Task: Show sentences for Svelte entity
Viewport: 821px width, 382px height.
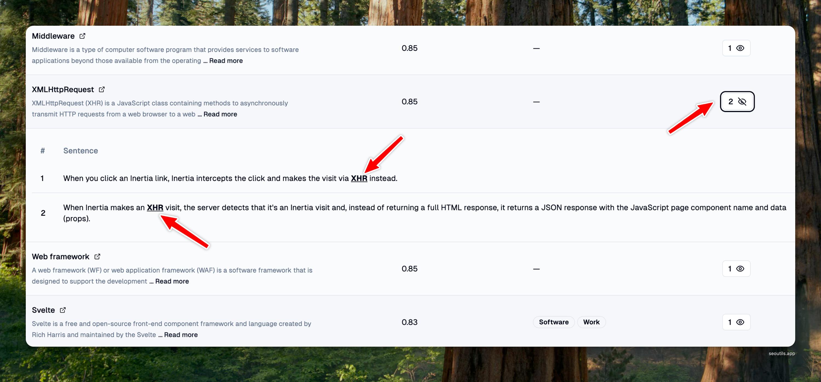Action: point(736,322)
